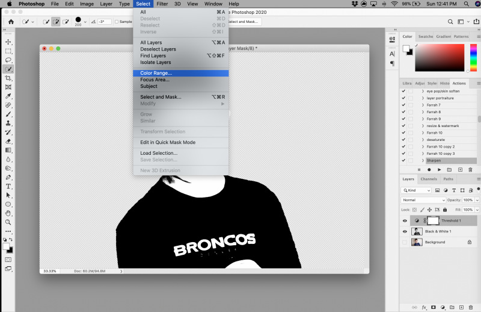Select the Clone Stamp tool
The width and height of the screenshot is (481, 312).
[x=8, y=123]
